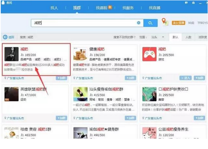Click the 同城 tag on yoga group
208x149 pixels.
(92, 99)
